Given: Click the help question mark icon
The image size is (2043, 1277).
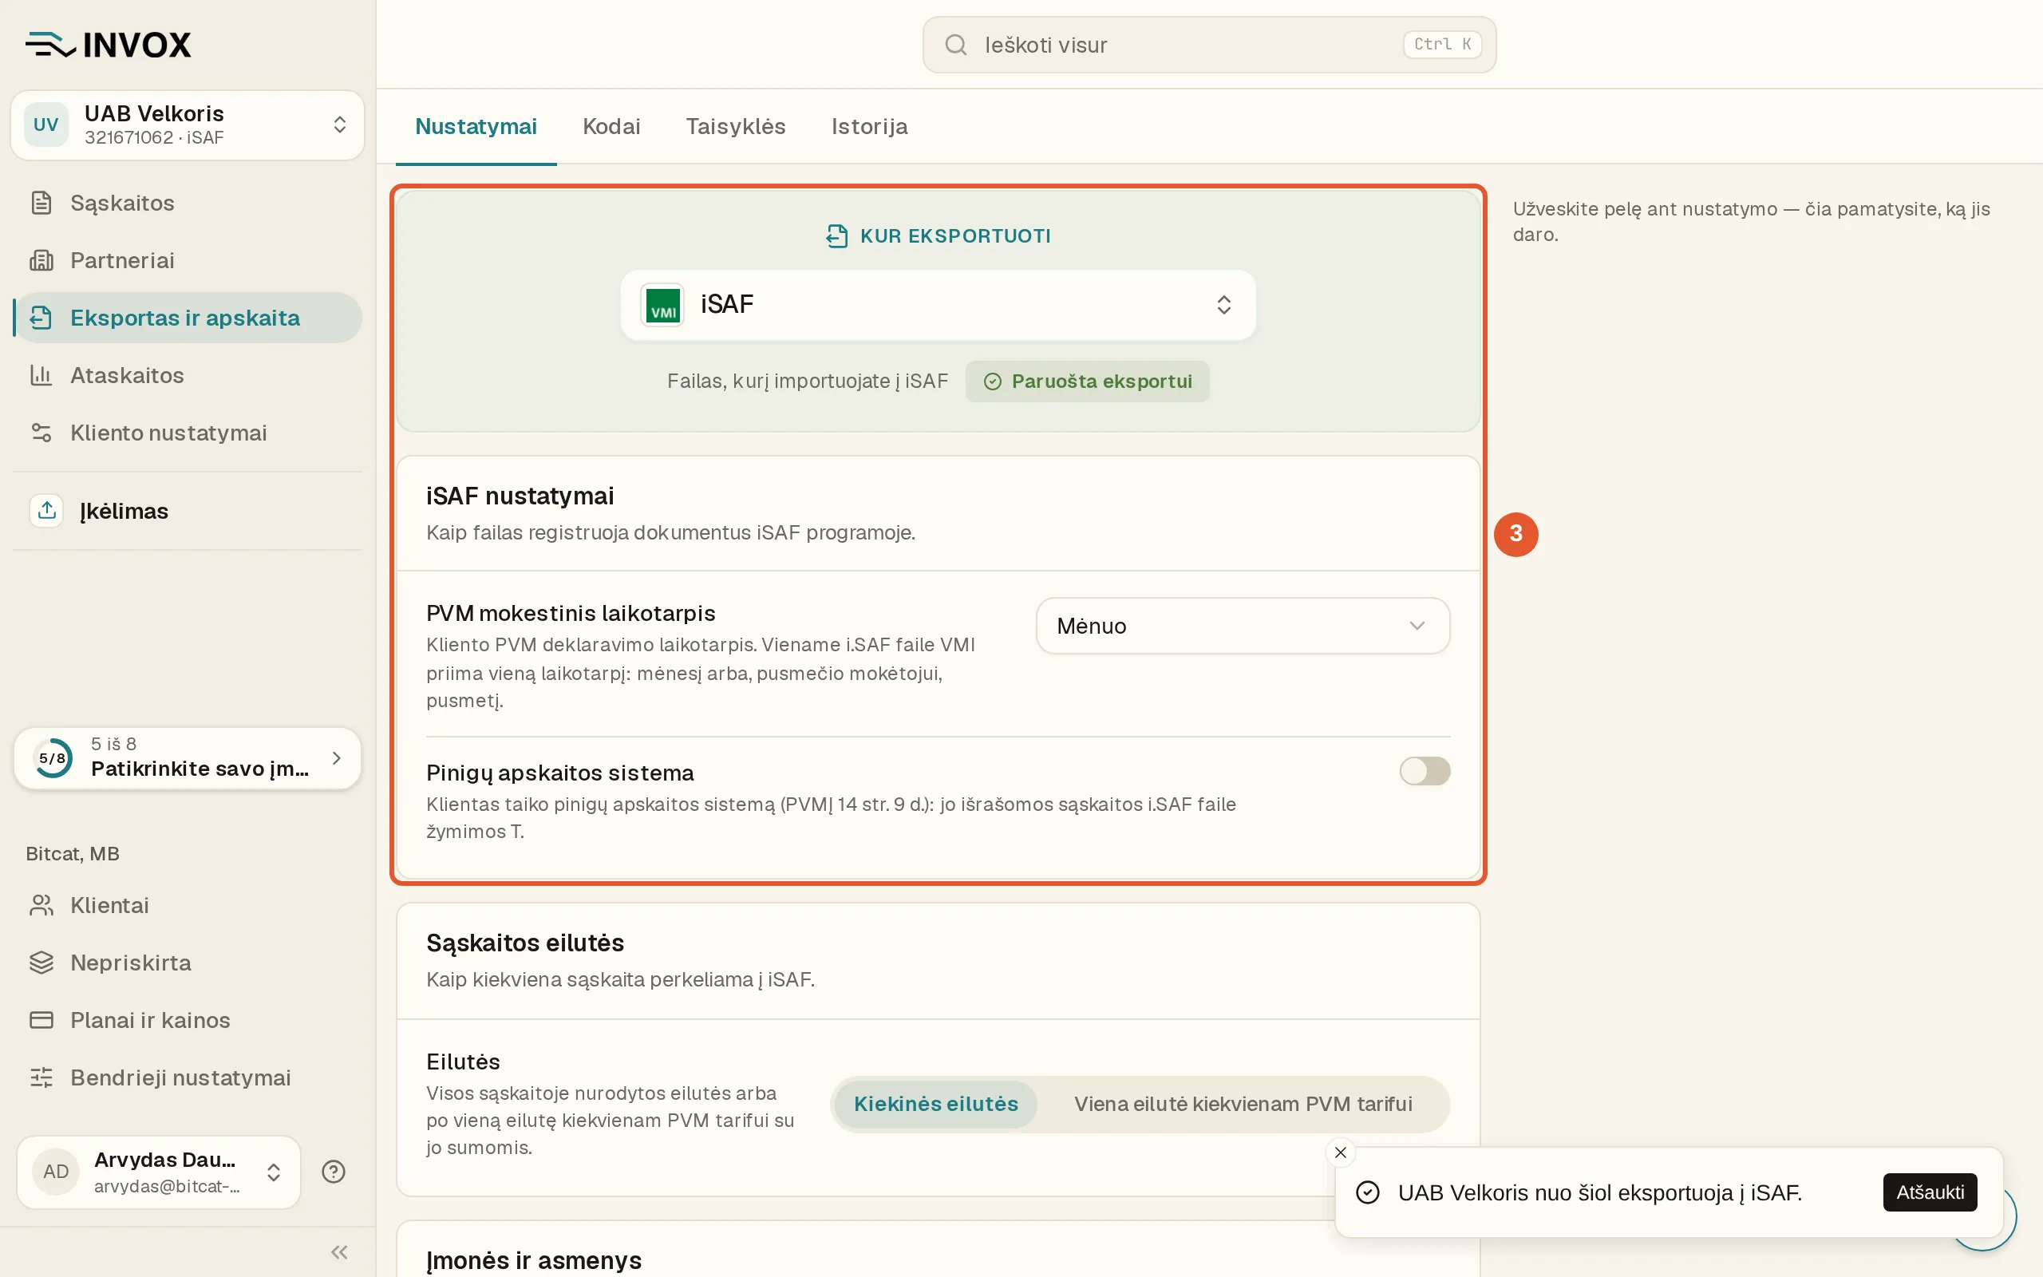Looking at the screenshot, I should pyautogui.click(x=334, y=1172).
